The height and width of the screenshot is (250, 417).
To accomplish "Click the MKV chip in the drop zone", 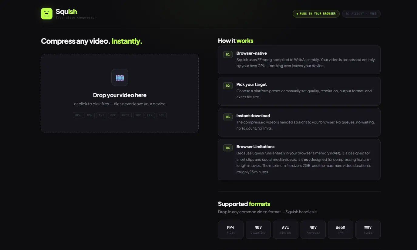I will (x=113, y=115).
